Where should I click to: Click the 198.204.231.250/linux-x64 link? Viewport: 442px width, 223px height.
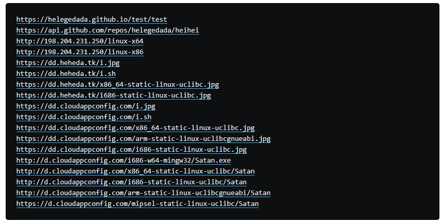(80, 41)
